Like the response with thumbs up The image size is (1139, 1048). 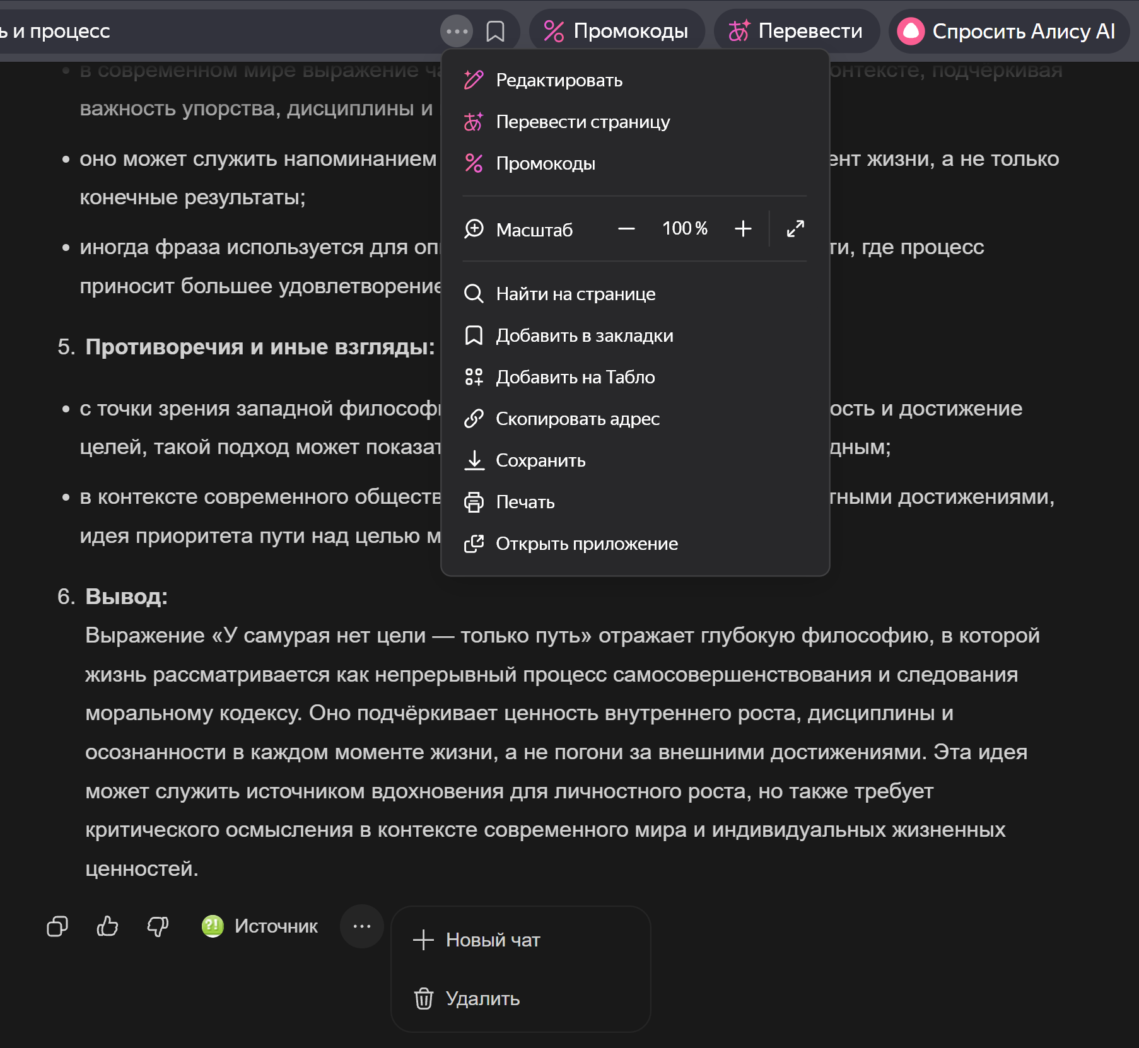coord(107,926)
